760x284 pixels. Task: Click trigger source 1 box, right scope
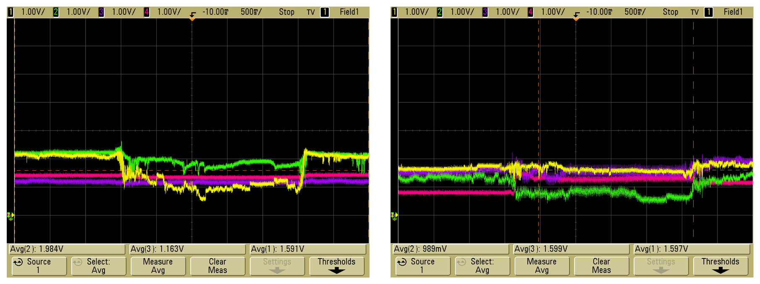click(708, 12)
